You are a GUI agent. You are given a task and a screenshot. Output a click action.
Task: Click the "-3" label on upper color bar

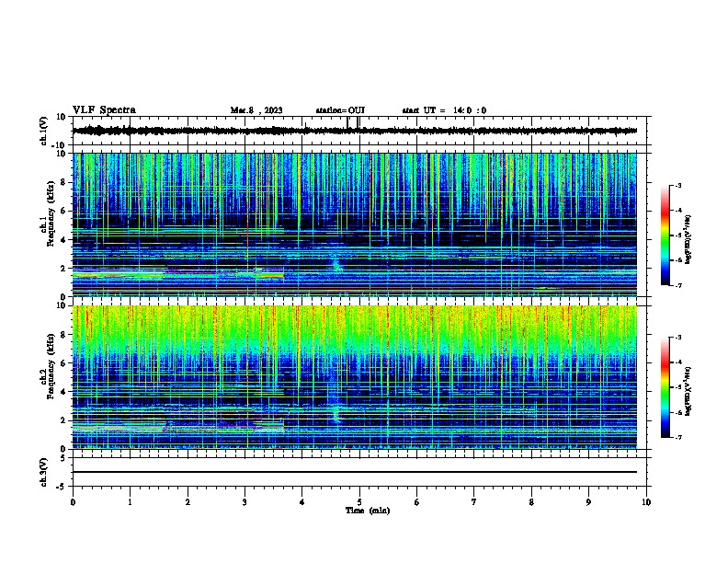[678, 185]
